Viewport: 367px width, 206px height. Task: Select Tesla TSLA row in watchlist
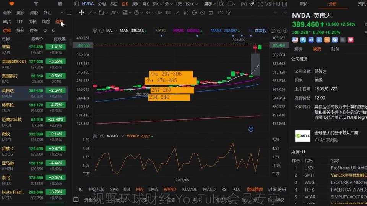[34, 108]
